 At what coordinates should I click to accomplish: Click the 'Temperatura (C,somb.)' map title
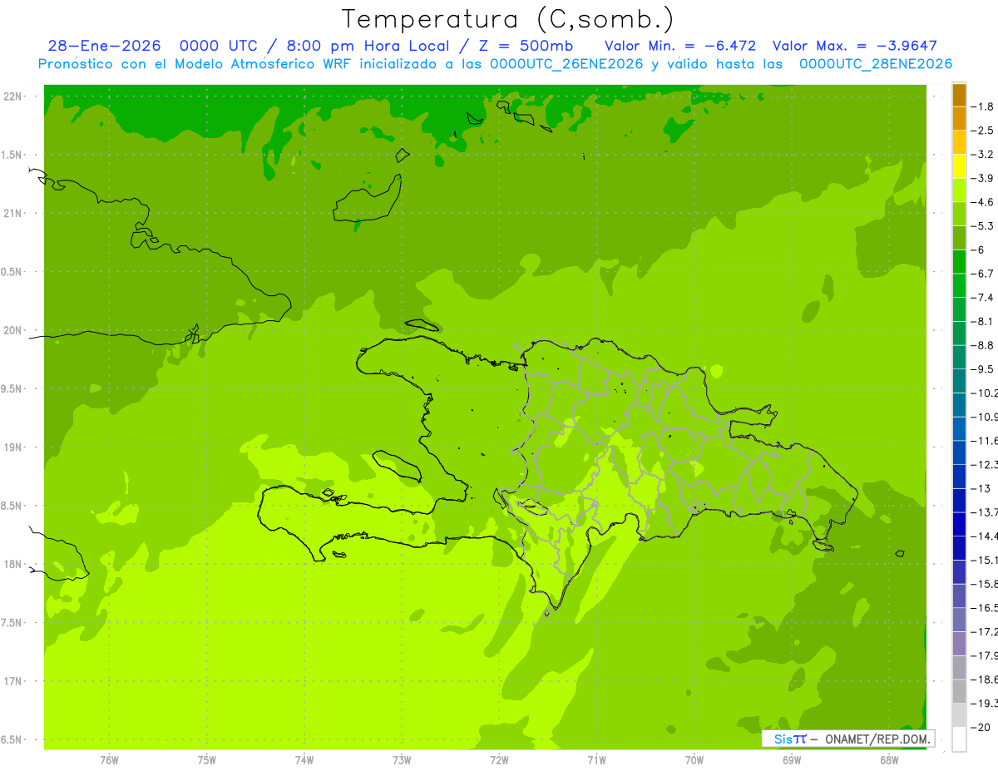507,19
